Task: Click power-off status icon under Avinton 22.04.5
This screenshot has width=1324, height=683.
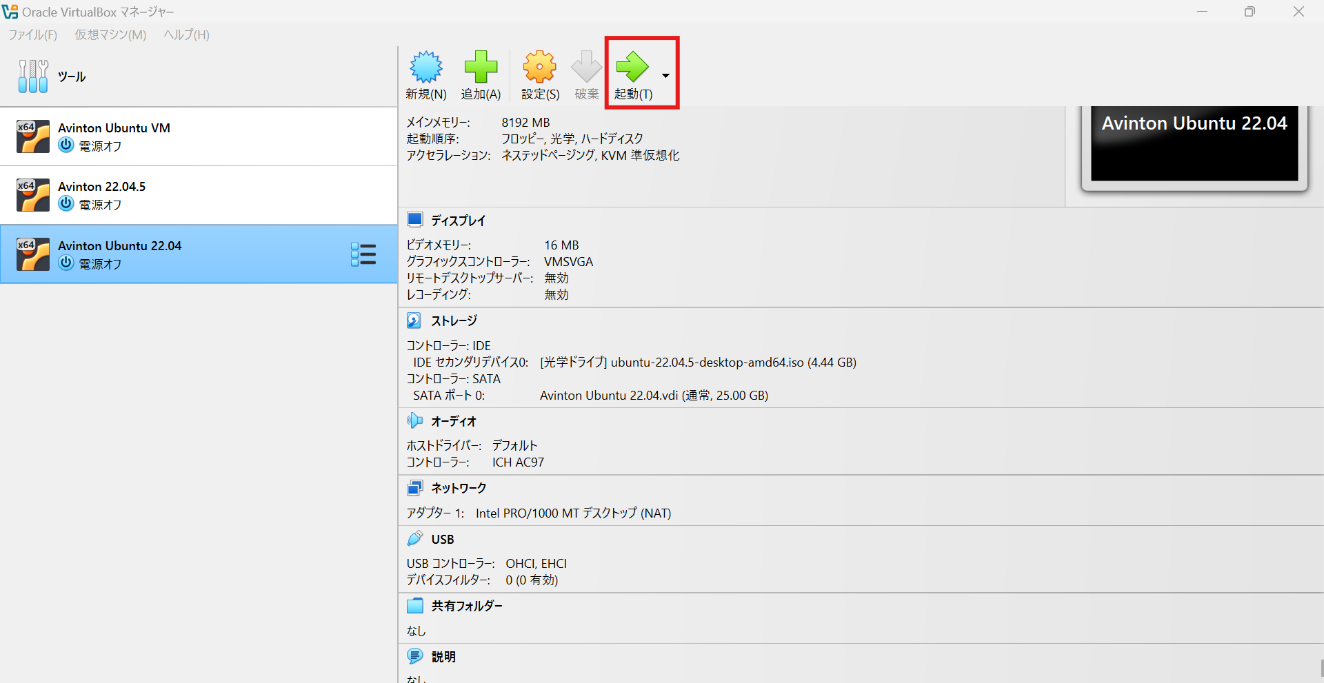Action: [x=66, y=204]
